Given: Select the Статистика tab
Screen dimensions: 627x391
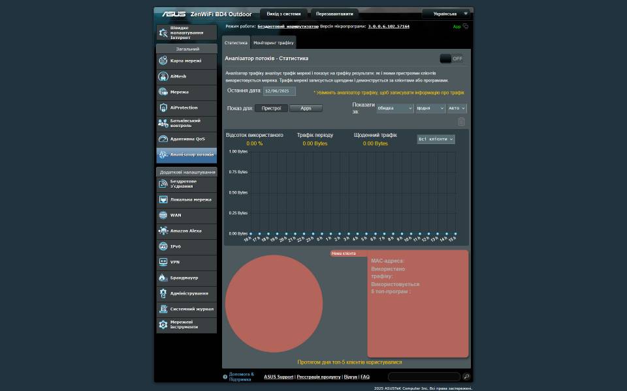Looking at the screenshot, I should coord(236,42).
